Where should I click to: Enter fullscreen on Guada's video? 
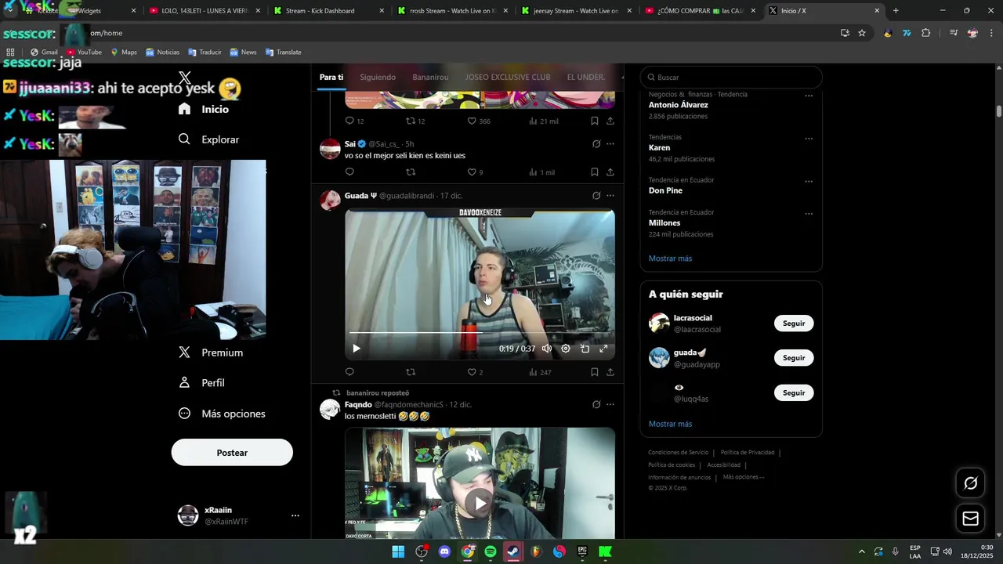point(603,349)
